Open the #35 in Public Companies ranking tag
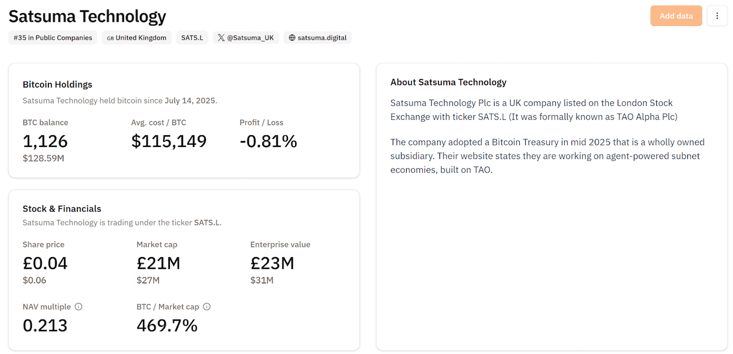Screen dimensions: 733x354 [x=53, y=38]
